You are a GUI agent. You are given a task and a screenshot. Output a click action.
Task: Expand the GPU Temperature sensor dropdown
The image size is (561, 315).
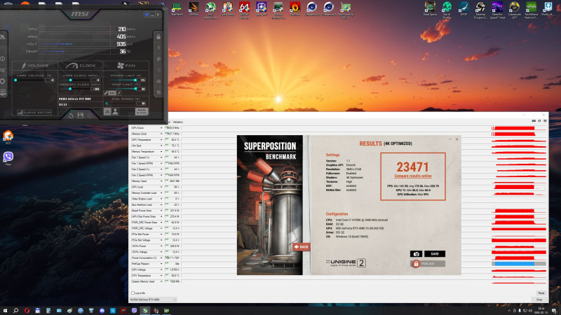pyautogui.click(x=161, y=139)
